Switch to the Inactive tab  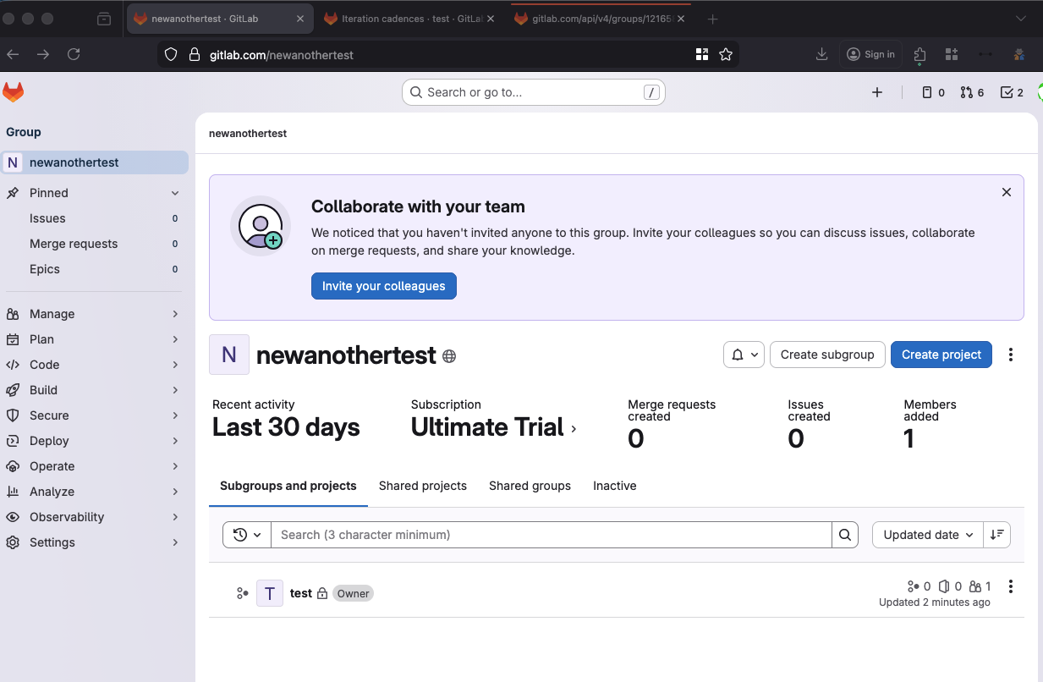(614, 486)
